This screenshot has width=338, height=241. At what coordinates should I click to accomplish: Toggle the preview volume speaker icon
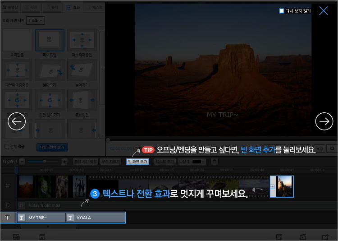pyautogui.click(x=320, y=148)
